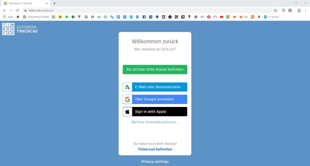This screenshot has width=310, height=166.
Task: Open Chrome's three-dot menu
Action: tap(305, 11)
